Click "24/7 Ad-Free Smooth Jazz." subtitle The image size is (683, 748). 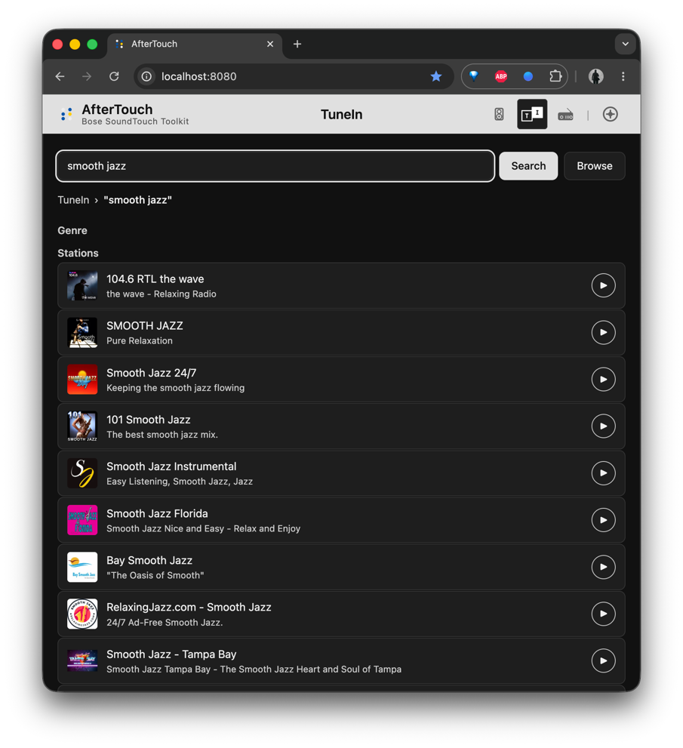(165, 623)
